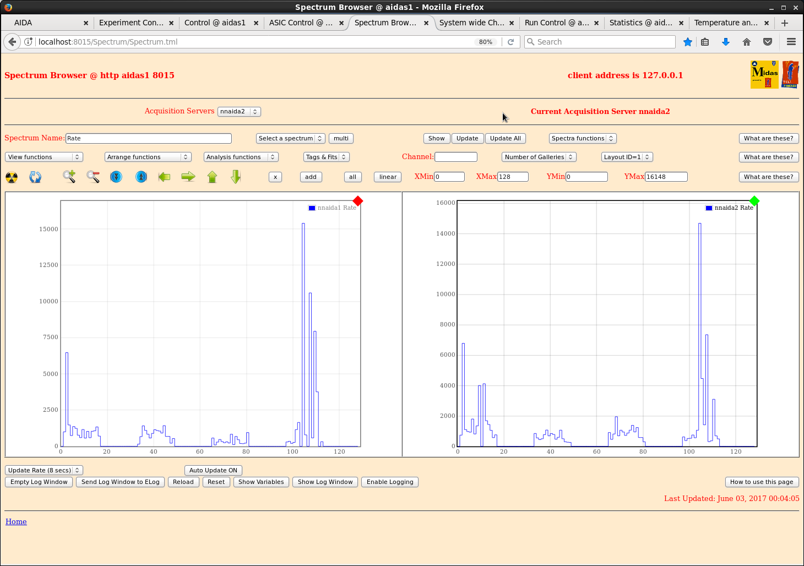Image resolution: width=804 pixels, height=566 pixels.
Task: Open the Firefox hamburger menu
Action: pos(791,42)
